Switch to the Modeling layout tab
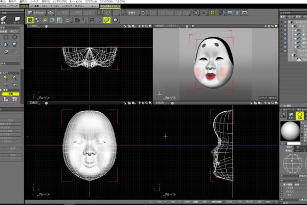307x205 pixels. point(13,6)
